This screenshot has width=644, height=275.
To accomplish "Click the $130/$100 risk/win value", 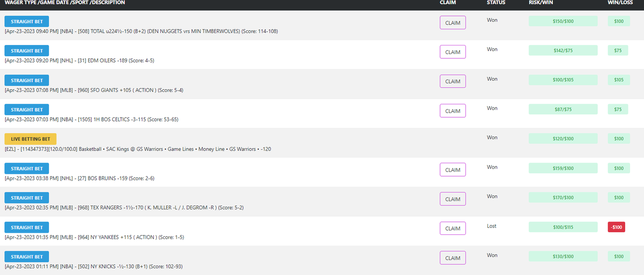I will (563, 257).
